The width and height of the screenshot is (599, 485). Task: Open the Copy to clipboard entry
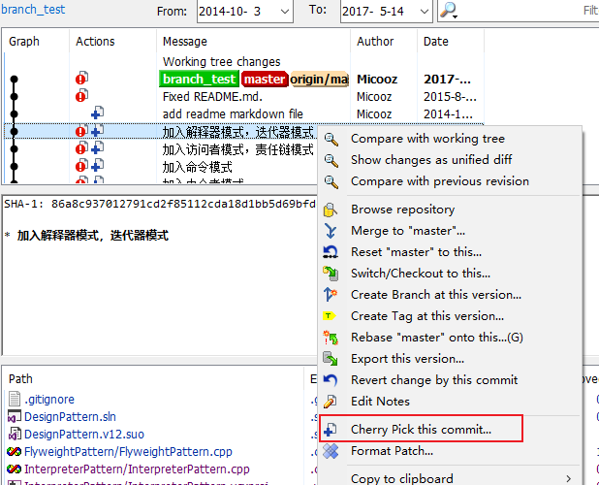(402, 478)
